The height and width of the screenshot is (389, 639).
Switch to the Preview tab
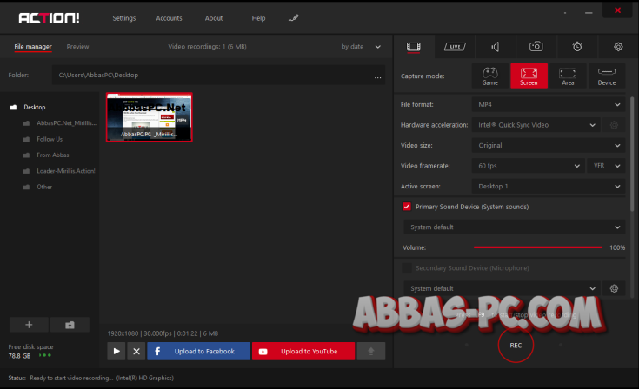coord(77,46)
